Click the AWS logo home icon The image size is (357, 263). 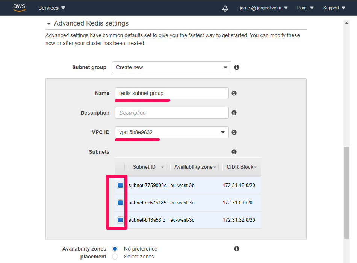[x=19, y=8]
